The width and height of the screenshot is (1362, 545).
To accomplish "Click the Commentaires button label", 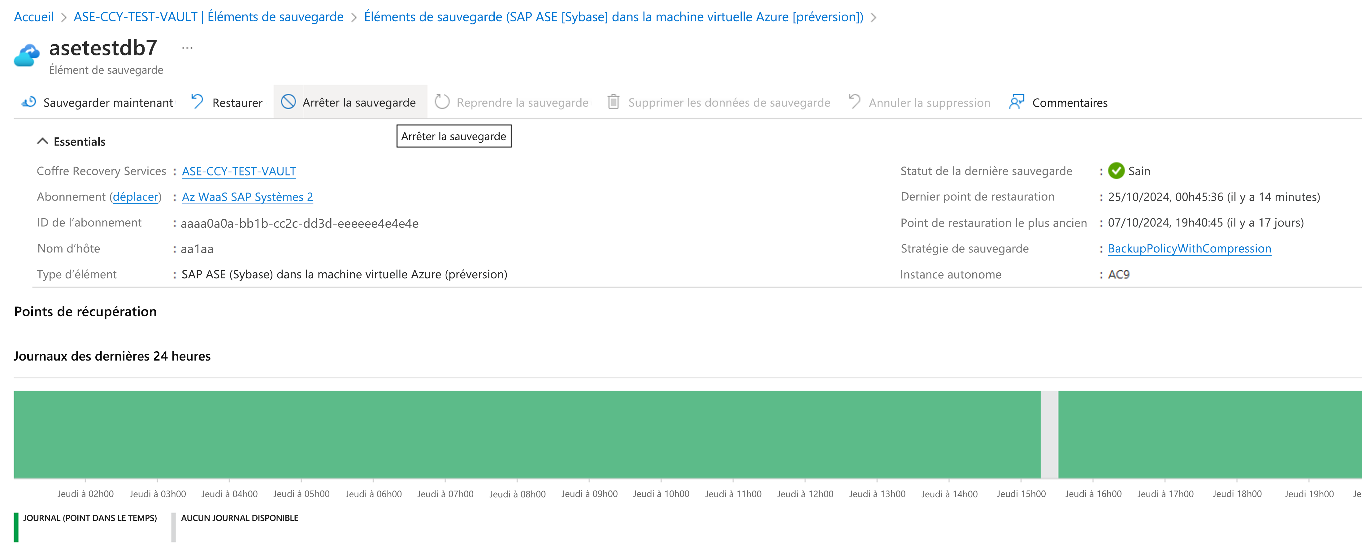I will pyautogui.click(x=1069, y=102).
